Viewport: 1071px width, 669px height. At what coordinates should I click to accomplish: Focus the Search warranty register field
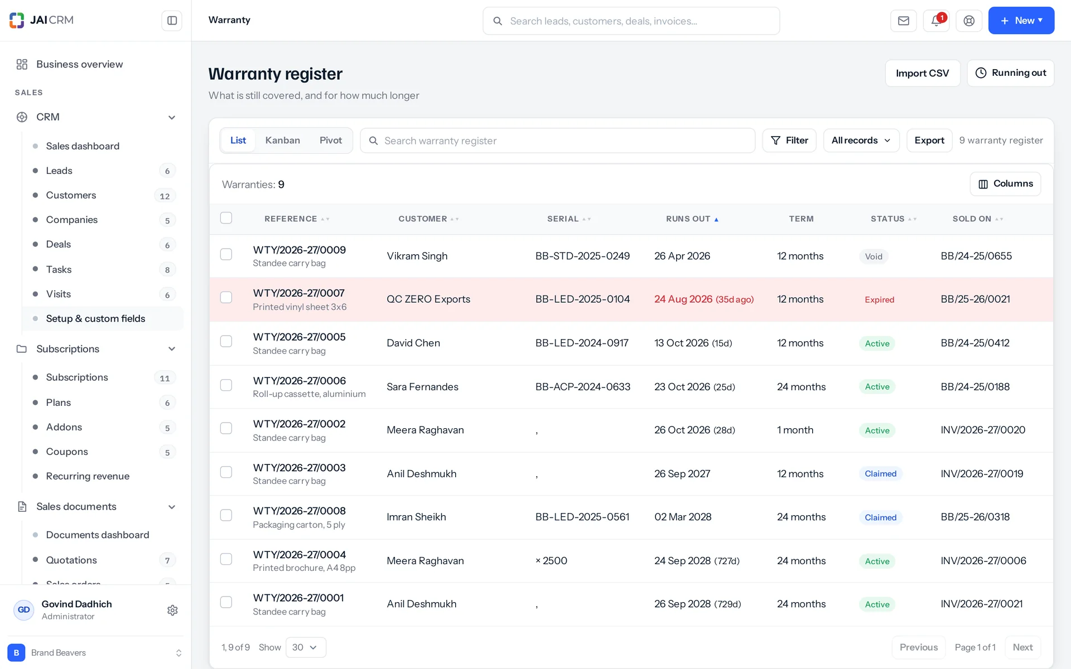[x=557, y=140]
